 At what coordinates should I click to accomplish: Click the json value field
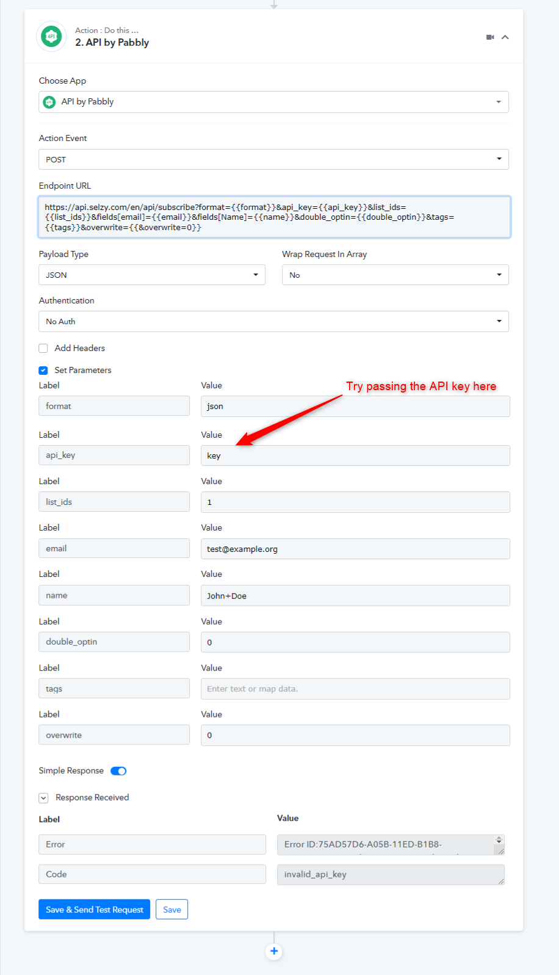(x=355, y=406)
